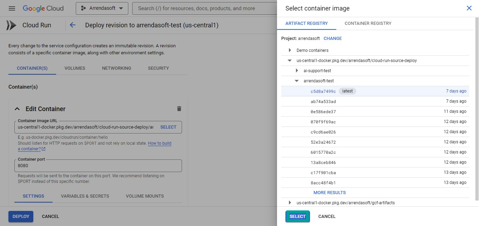Viewport: 479px width, 226px height.
Task: Select image digest c5d8a7499c tagged latest
Action: [x=375, y=91]
